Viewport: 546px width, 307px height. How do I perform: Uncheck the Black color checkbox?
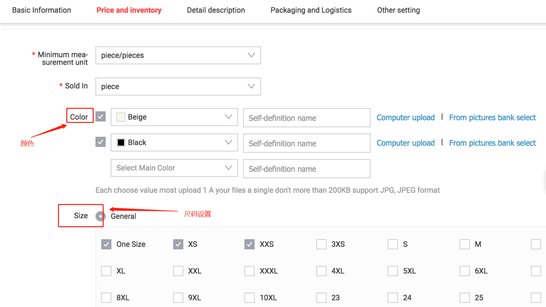click(100, 142)
